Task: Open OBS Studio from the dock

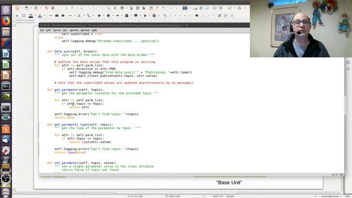Action: (6, 179)
